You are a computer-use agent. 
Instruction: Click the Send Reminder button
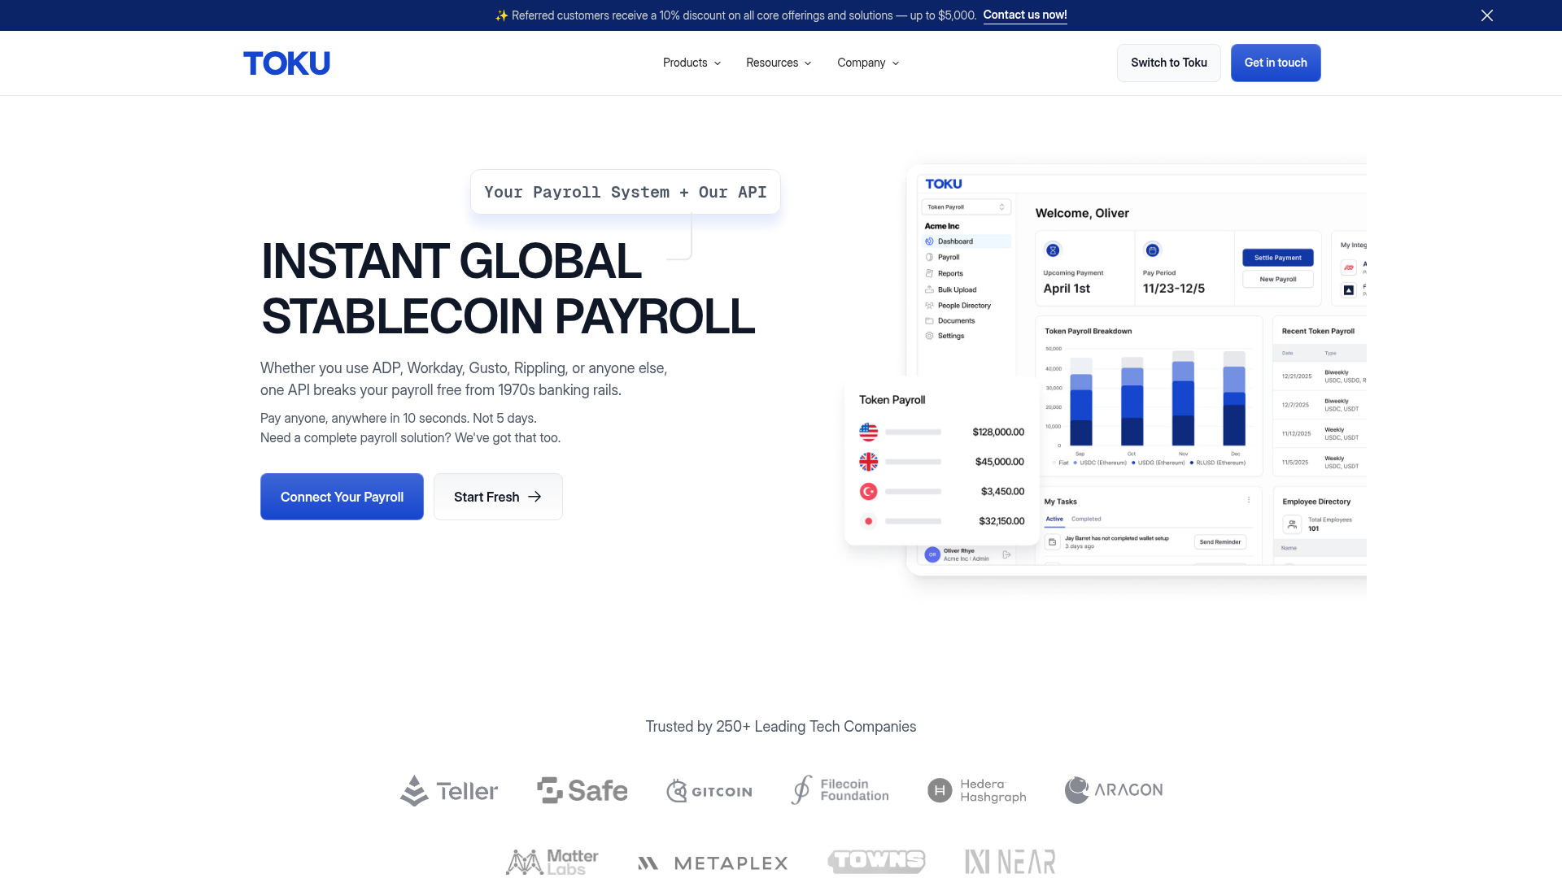[1219, 541]
